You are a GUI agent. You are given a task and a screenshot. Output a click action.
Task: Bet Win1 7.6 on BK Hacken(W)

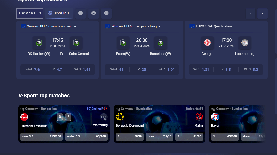point(33,70)
